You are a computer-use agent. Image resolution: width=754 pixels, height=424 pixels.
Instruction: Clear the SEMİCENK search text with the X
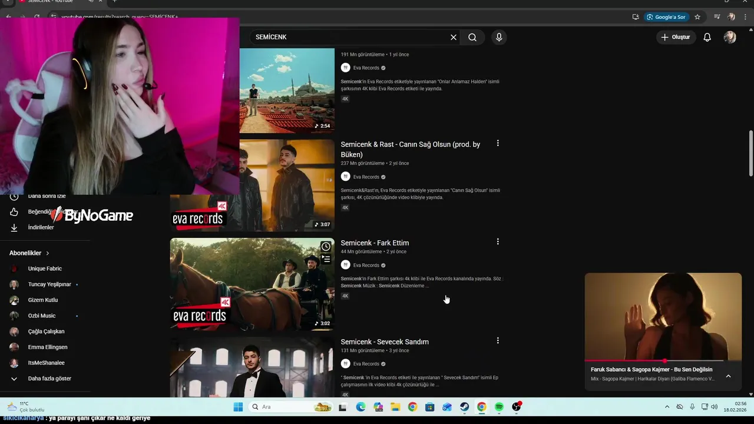[x=454, y=37]
